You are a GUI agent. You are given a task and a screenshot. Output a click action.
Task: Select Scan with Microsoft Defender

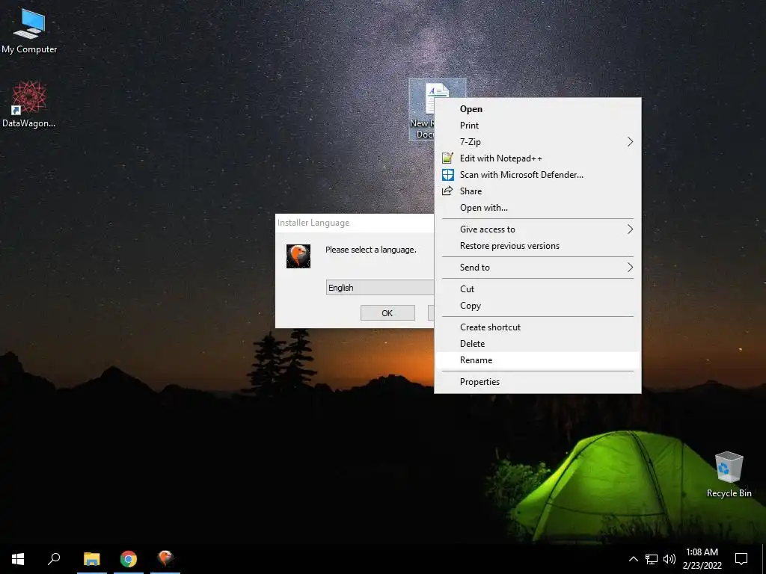pos(537,175)
